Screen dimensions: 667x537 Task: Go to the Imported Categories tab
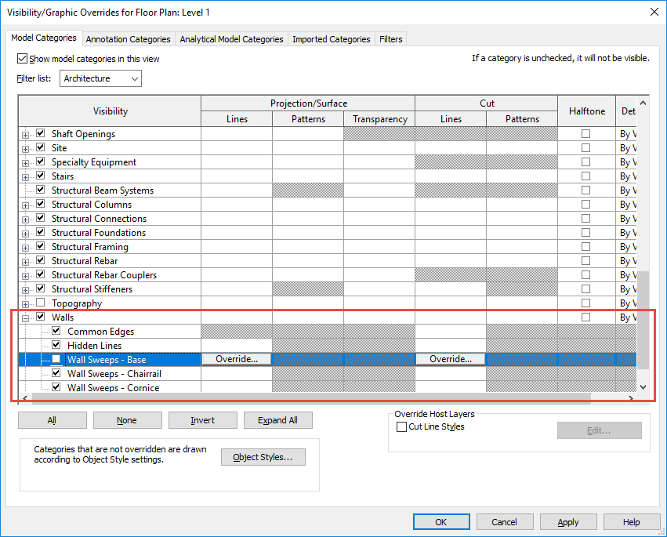(x=332, y=39)
